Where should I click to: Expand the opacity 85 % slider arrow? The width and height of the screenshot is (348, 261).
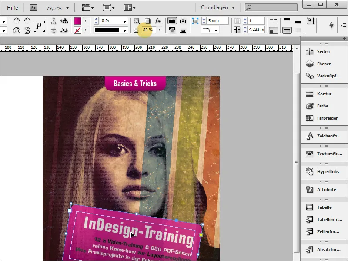click(x=159, y=30)
